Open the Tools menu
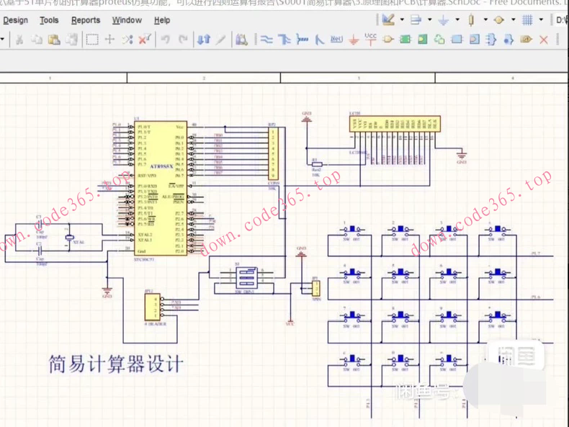 49,20
